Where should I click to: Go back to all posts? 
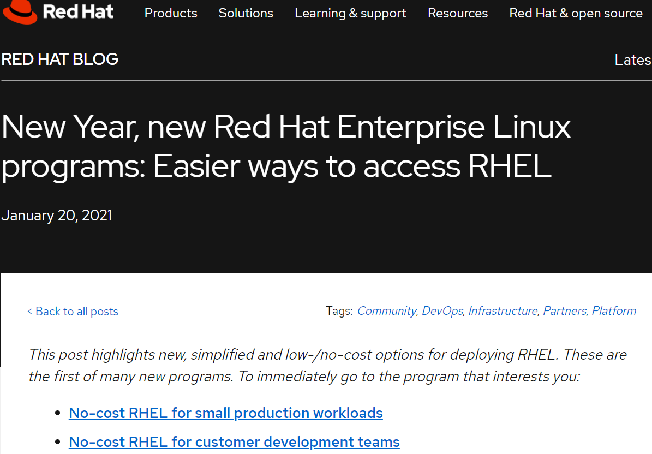[x=73, y=312]
